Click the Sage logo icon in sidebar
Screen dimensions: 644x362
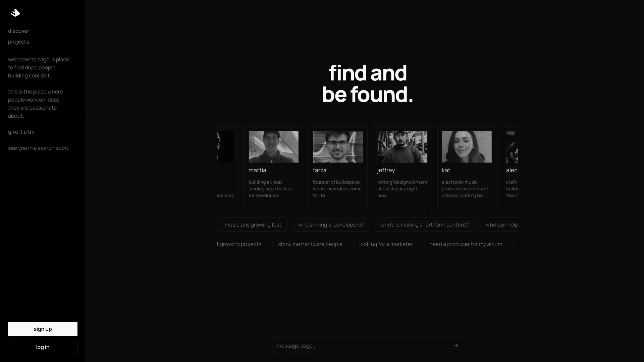coord(15,13)
